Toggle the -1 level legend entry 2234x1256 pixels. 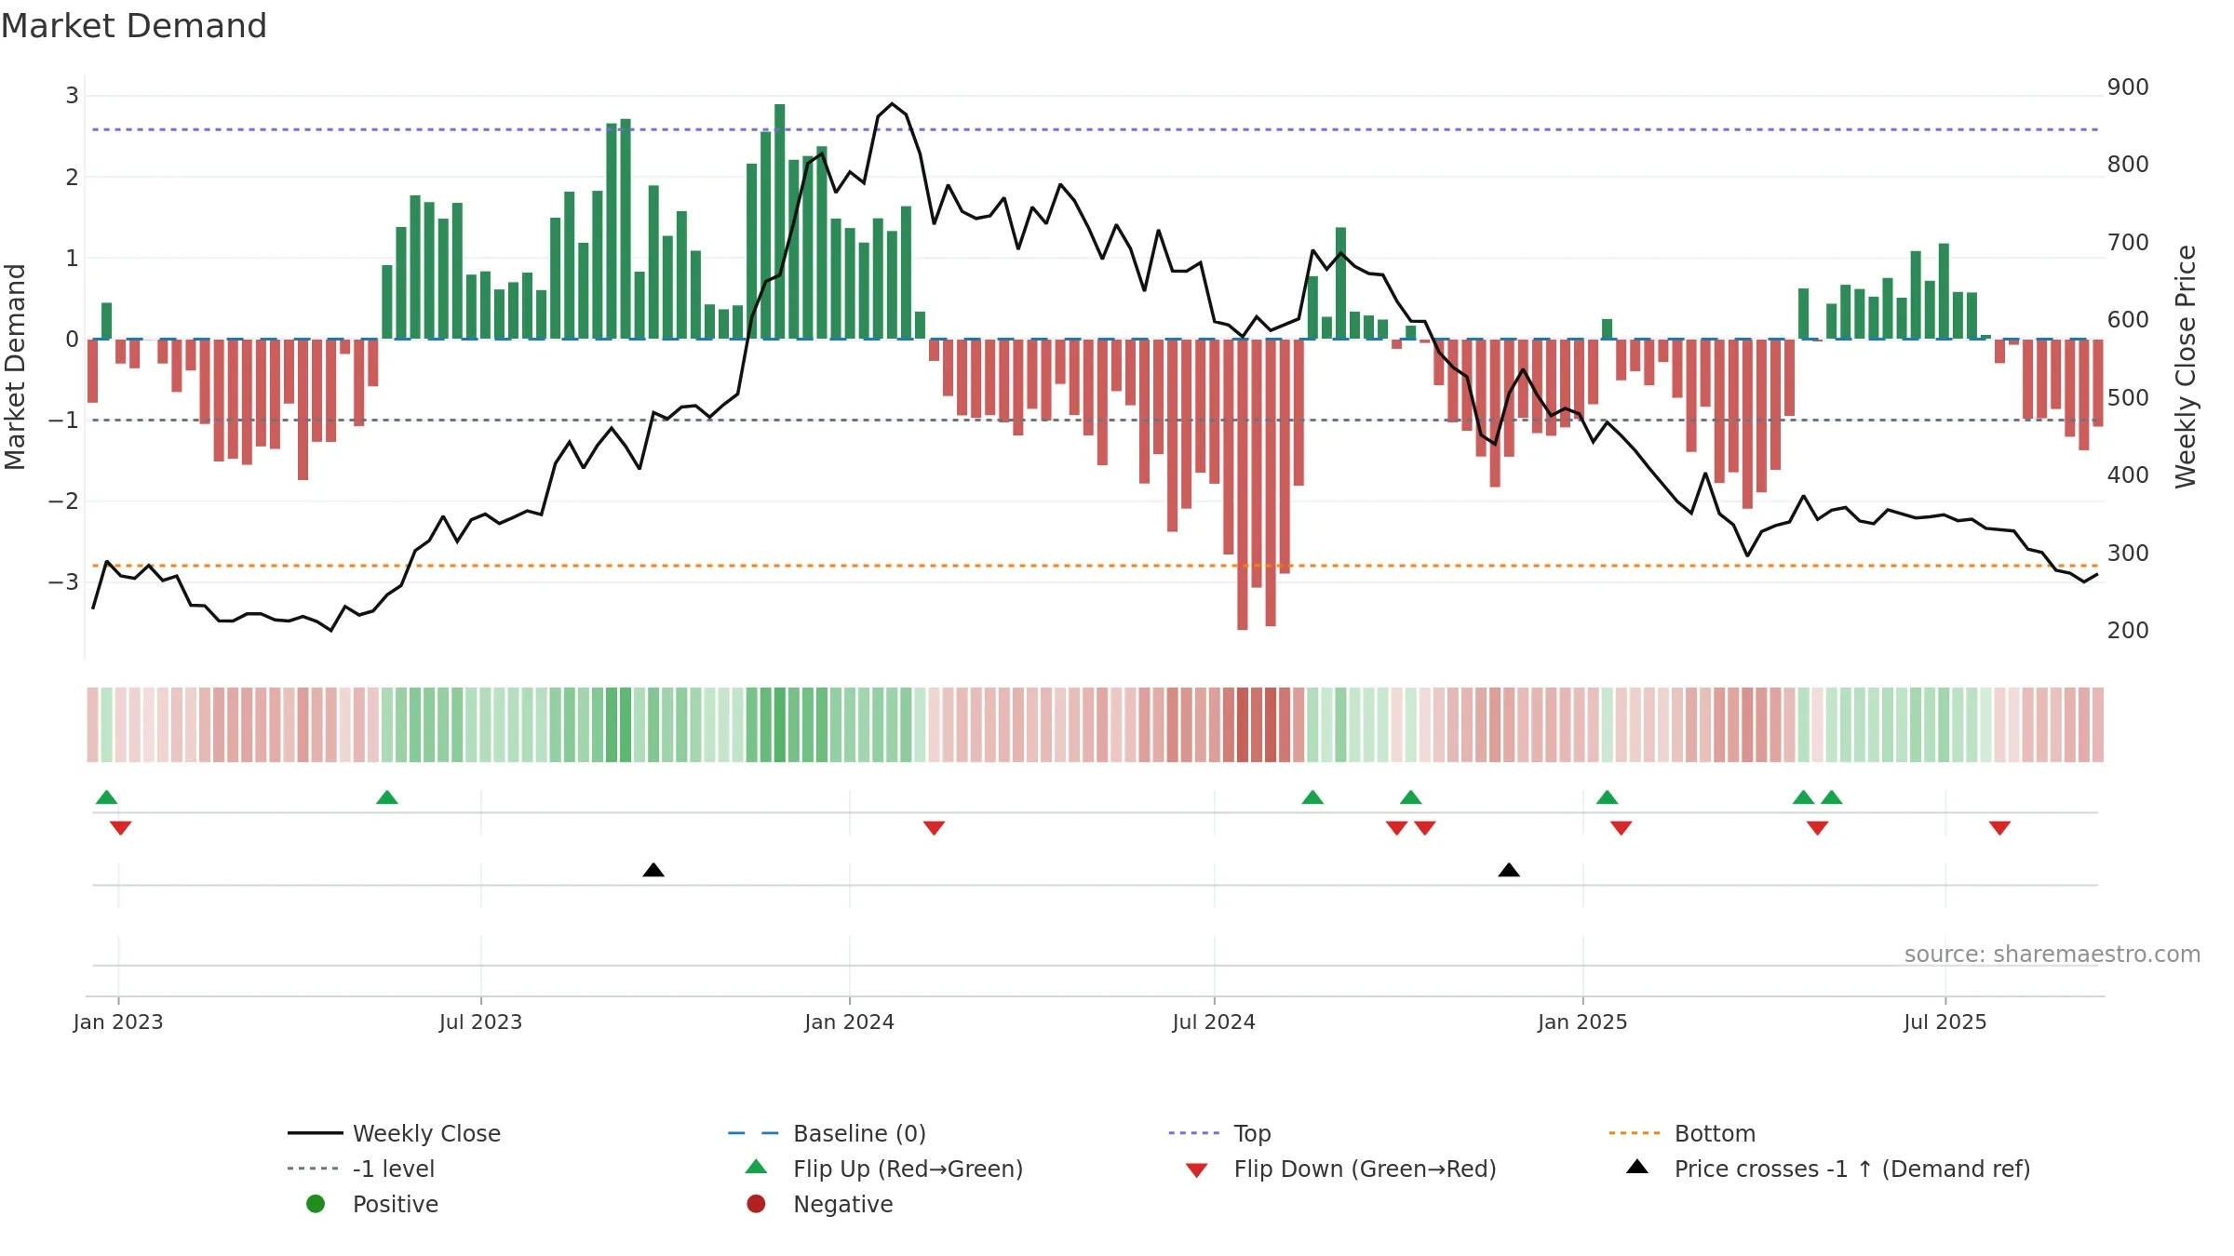[x=361, y=1169]
